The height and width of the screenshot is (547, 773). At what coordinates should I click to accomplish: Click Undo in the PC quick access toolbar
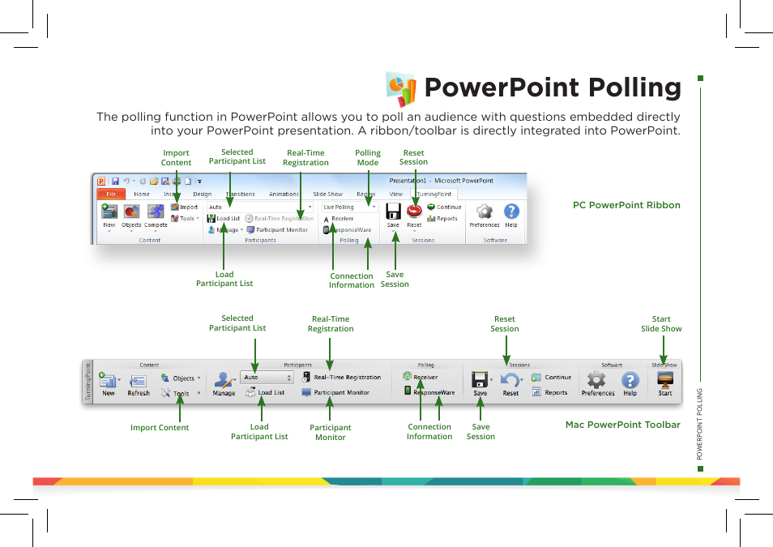[x=126, y=181]
